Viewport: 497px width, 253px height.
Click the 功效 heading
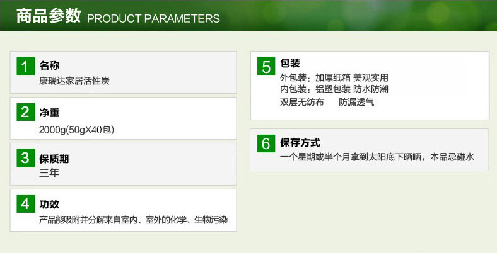pyautogui.click(x=49, y=204)
